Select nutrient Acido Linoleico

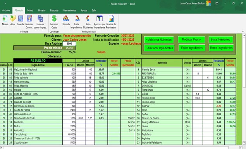click(x=162, y=82)
